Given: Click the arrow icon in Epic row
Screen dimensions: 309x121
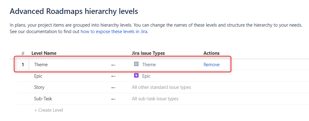Looking at the screenshot, I should [x=113, y=76].
